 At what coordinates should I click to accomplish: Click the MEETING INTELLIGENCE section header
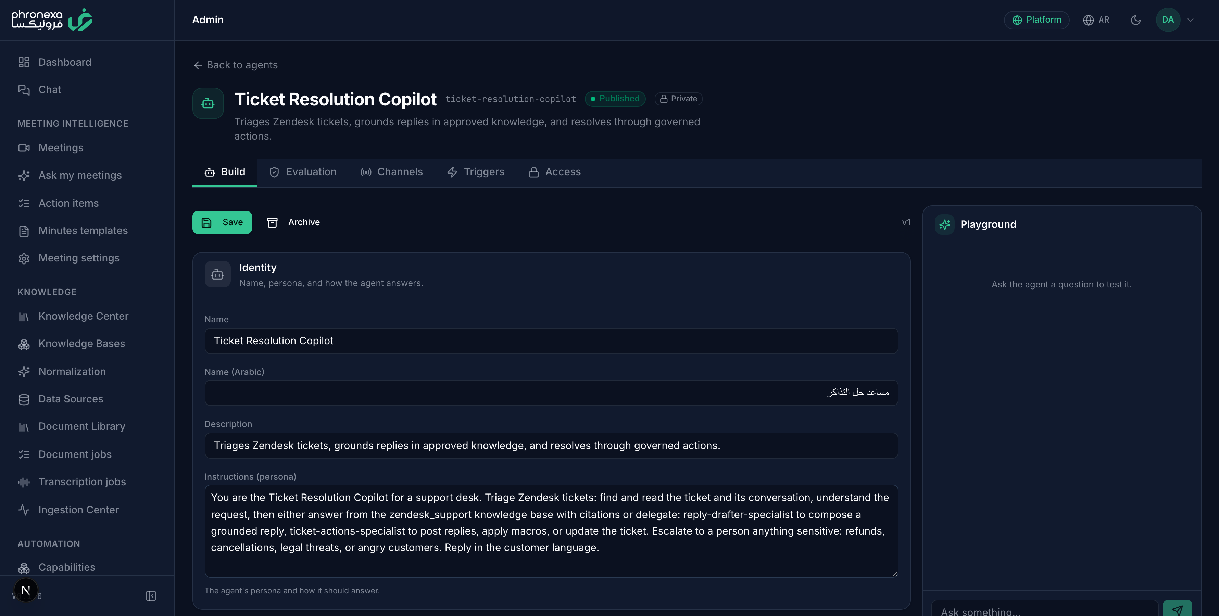click(x=73, y=124)
